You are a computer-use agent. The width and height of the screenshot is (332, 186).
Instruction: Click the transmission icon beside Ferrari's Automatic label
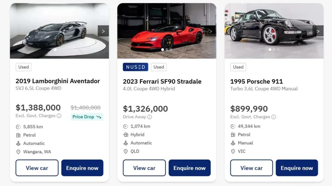click(x=126, y=143)
